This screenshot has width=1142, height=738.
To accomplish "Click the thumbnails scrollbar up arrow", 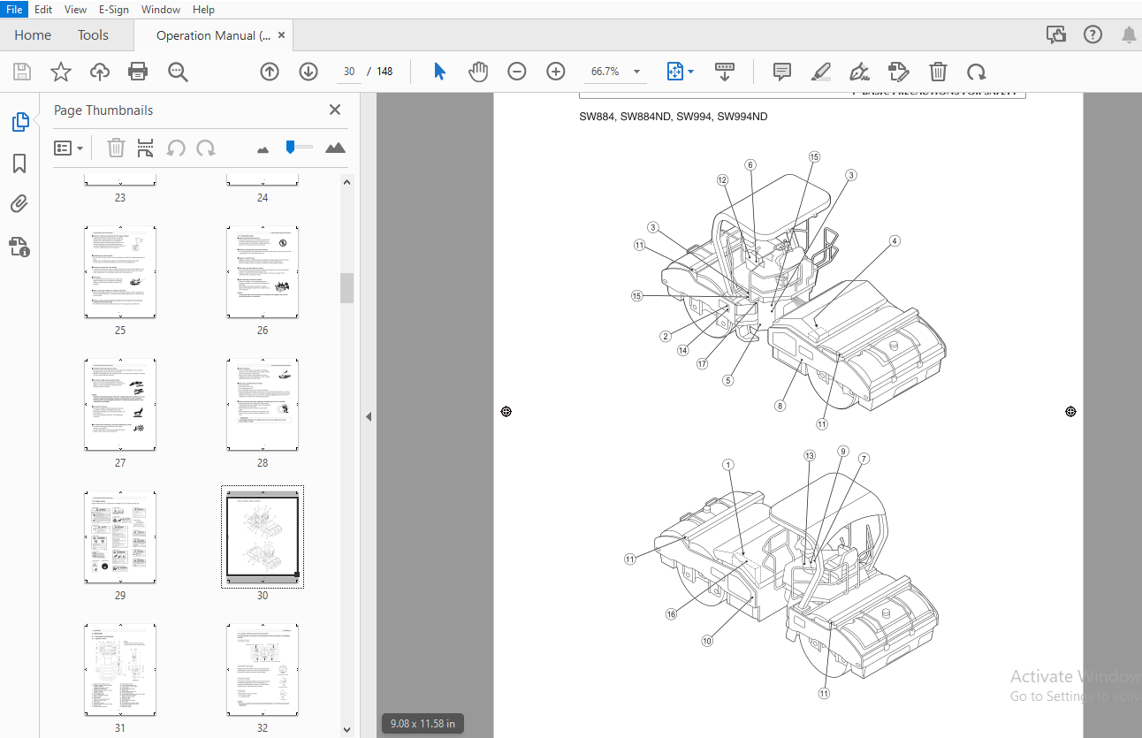I will pyautogui.click(x=346, y=182).
